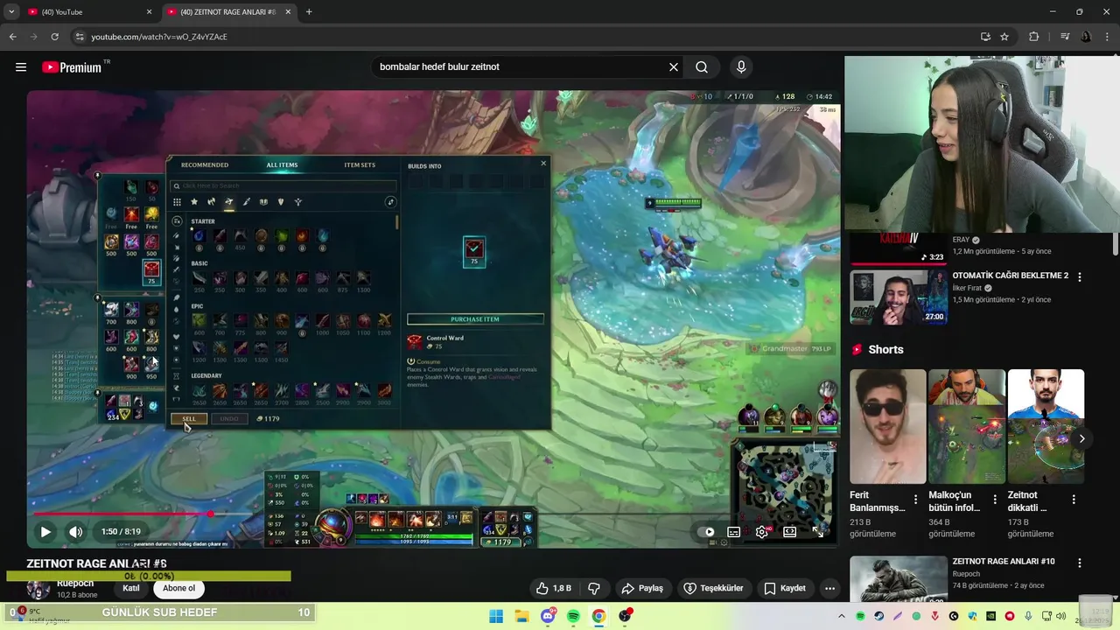Image resolution: width=1120 pixels, height=630 pixels.
Task: Dislike the video
Action: 594,588
